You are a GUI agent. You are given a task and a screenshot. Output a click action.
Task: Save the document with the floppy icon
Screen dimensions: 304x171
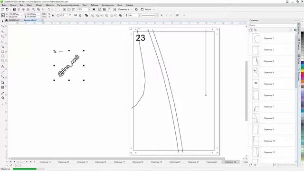[14, 9]
